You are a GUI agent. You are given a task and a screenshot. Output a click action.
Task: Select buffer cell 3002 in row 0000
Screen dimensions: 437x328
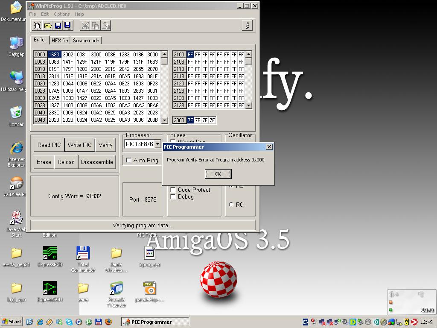tap(68, 54)
